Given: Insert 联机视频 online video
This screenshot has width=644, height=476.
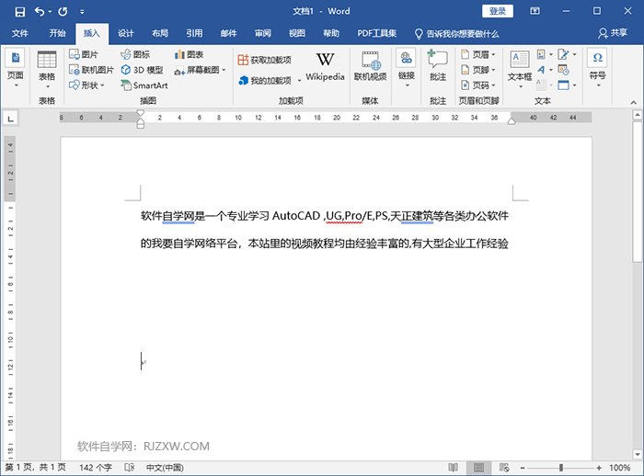Looking at the screenshot, I should point(370,66).
